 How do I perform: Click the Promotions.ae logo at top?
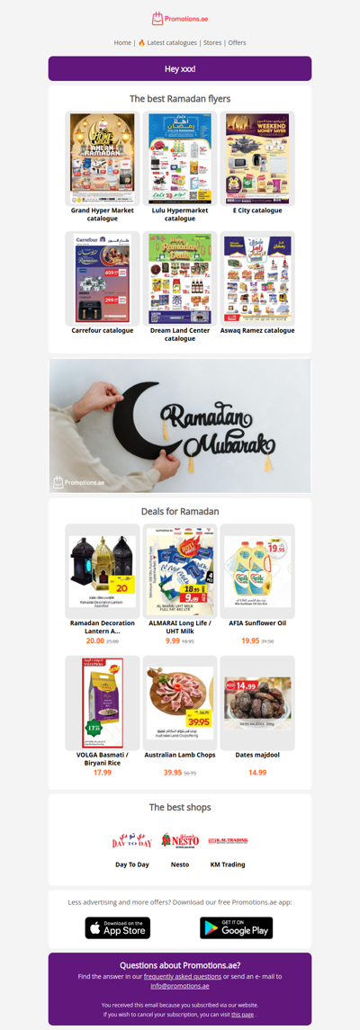179,19
